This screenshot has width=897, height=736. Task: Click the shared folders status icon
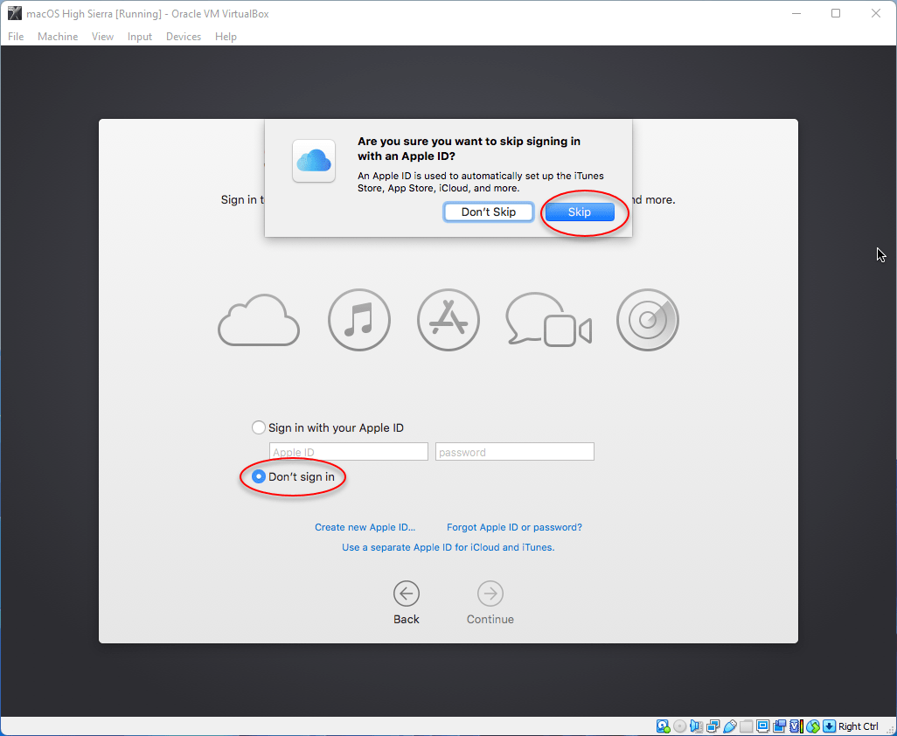coord(747,726)
